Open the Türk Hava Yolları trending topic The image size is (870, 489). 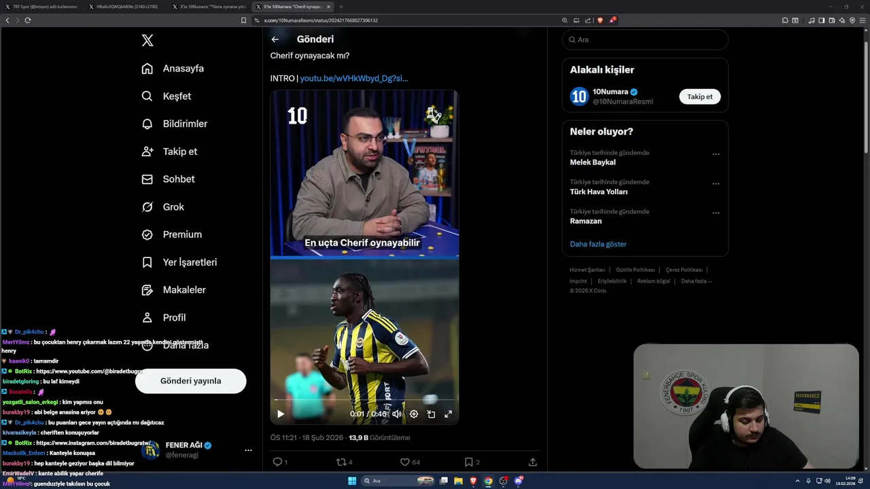599,192
